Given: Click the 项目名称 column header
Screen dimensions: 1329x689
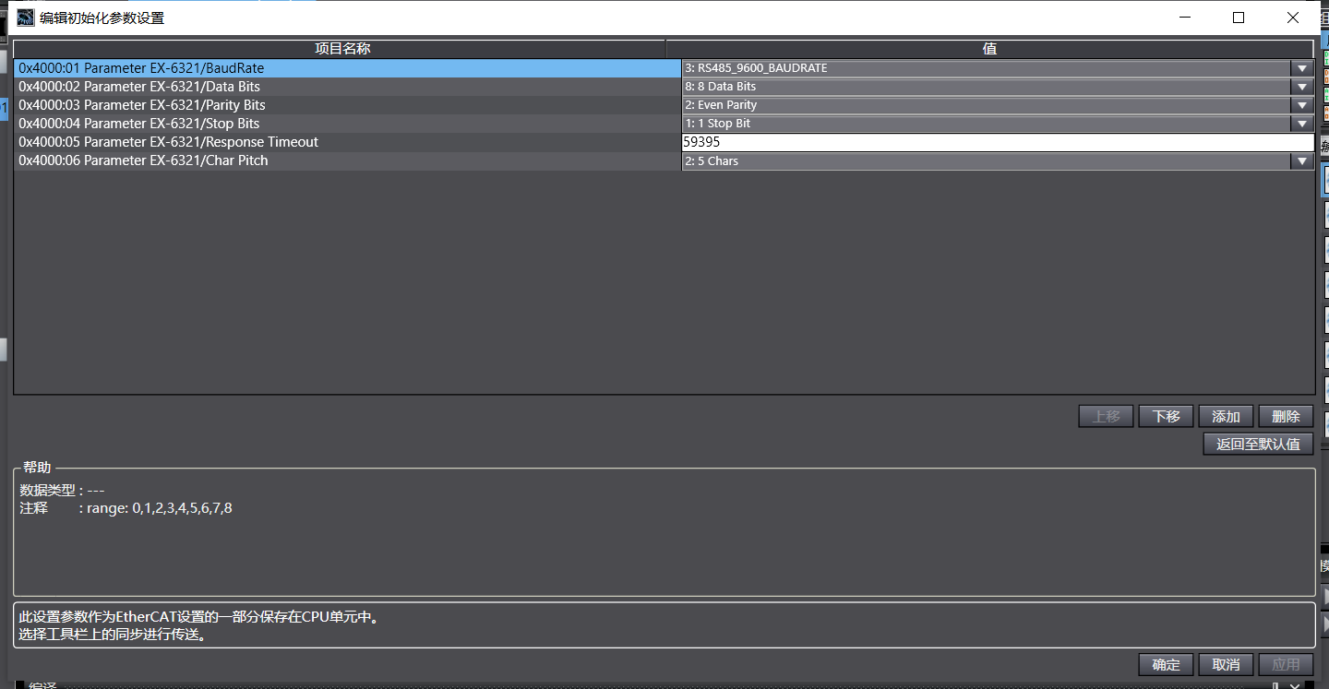Looking at the screenshot, I should [341, 49].
